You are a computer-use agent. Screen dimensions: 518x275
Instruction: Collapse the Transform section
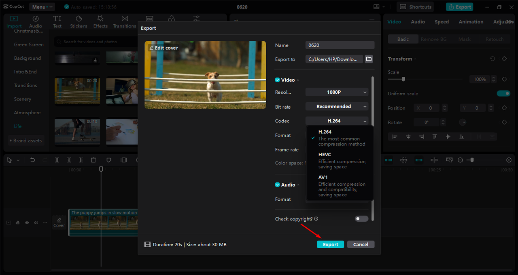tap(415, 59)
